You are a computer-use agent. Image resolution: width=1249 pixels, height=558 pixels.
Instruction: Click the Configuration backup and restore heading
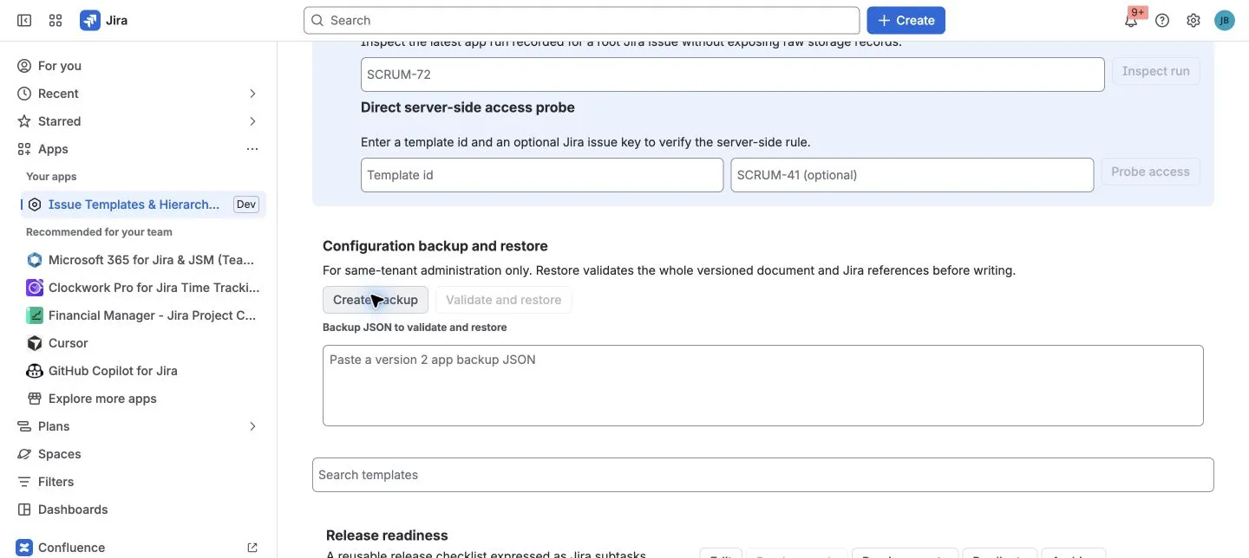tap(435, 246)
